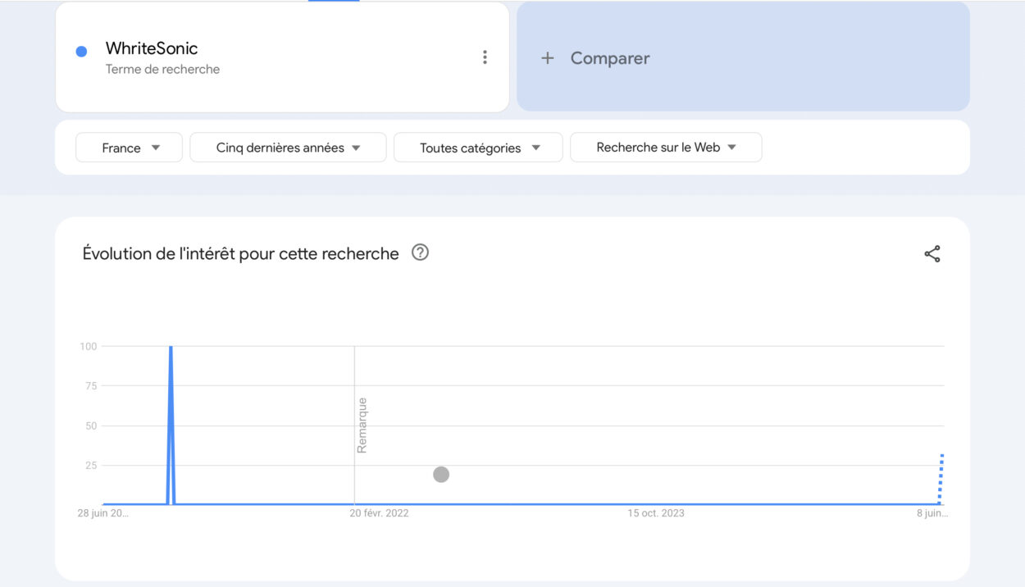Click the dotted forecast line at chart end
This screenshot has height=587, width=1025.
[941, 479]
